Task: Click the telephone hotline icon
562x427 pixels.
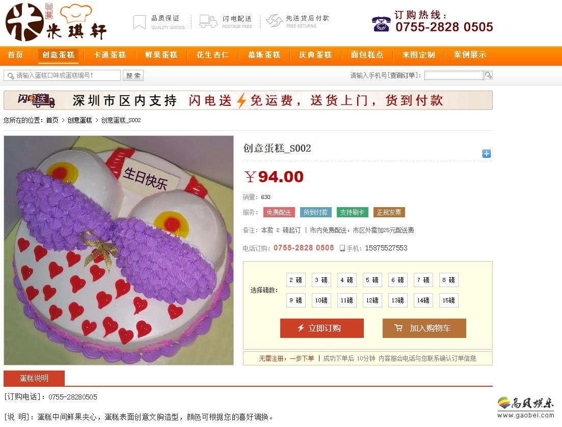Action: (381, 24)
